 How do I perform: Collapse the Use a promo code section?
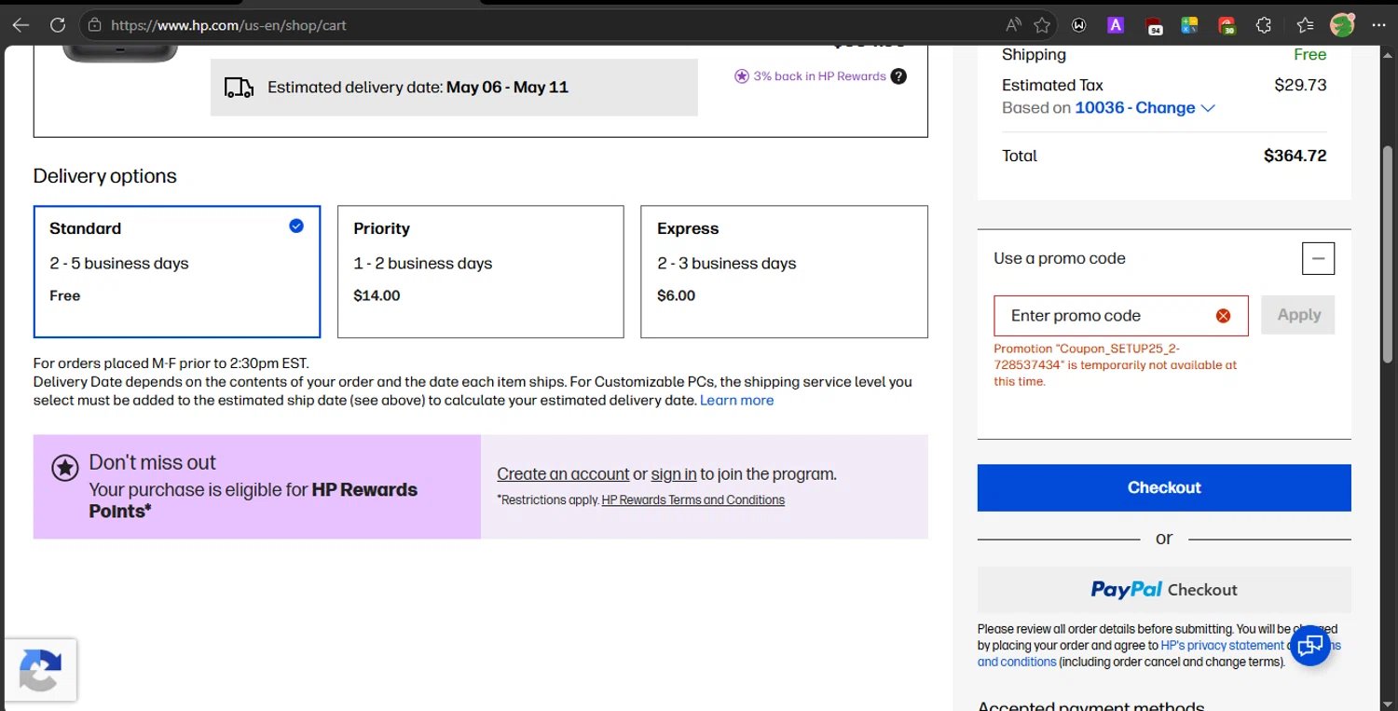point(1318,258)
